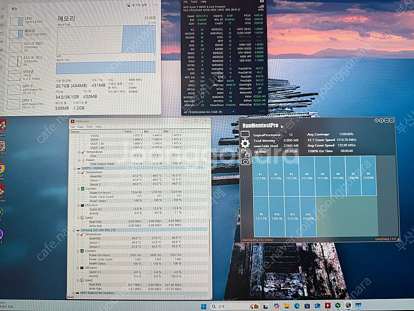Open Microsoft Store from the taskbar

[307, 306]
